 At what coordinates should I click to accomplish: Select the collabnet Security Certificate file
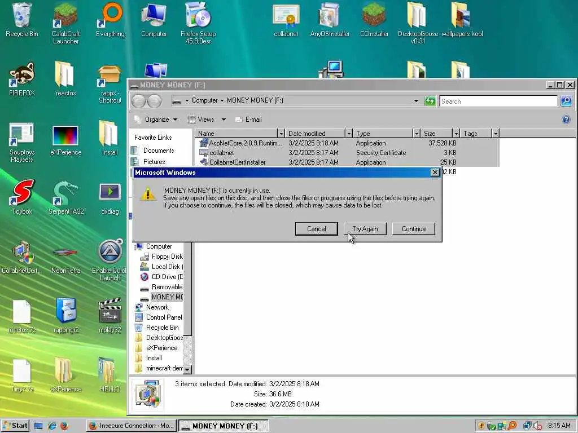[347, 152]
